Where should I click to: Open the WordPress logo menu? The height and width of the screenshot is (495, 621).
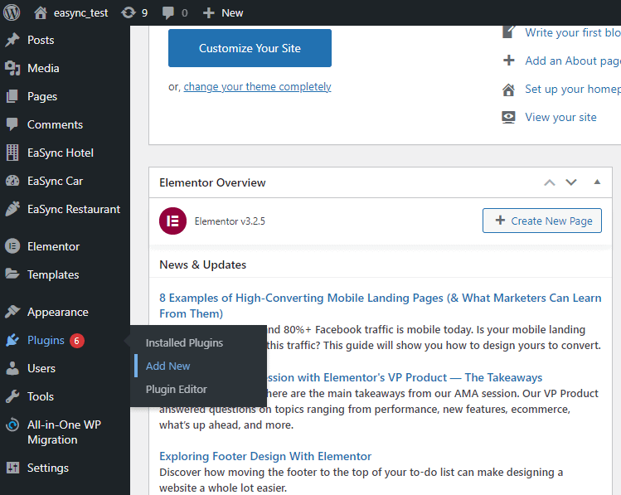pyautogui.click(x=12, y=12)
